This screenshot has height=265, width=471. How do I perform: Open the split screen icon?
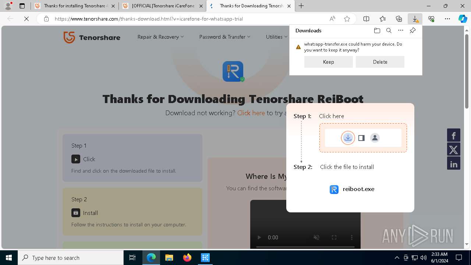click(x=366, y=19)
